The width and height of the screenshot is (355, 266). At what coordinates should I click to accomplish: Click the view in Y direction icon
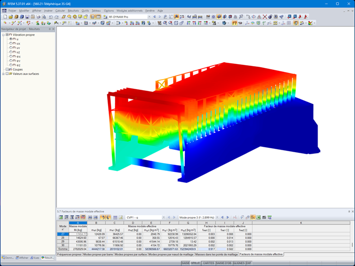pos(194,23)
